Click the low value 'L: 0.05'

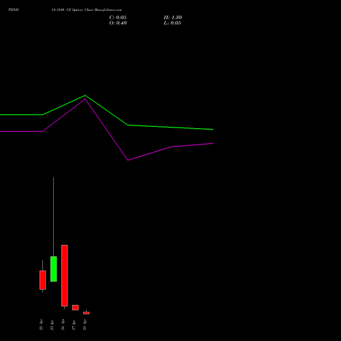[x=173, y=23]
